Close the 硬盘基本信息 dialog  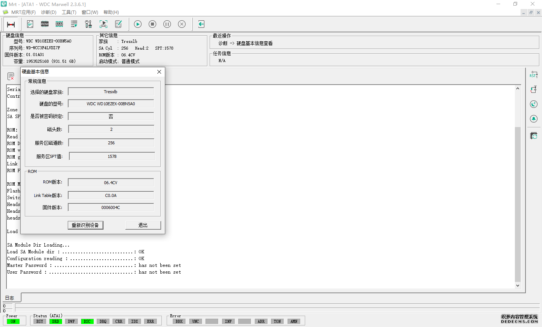pyautogui.click(x=159, y=72)
